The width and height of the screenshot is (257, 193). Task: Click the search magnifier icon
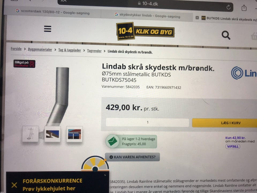[226, 35]
